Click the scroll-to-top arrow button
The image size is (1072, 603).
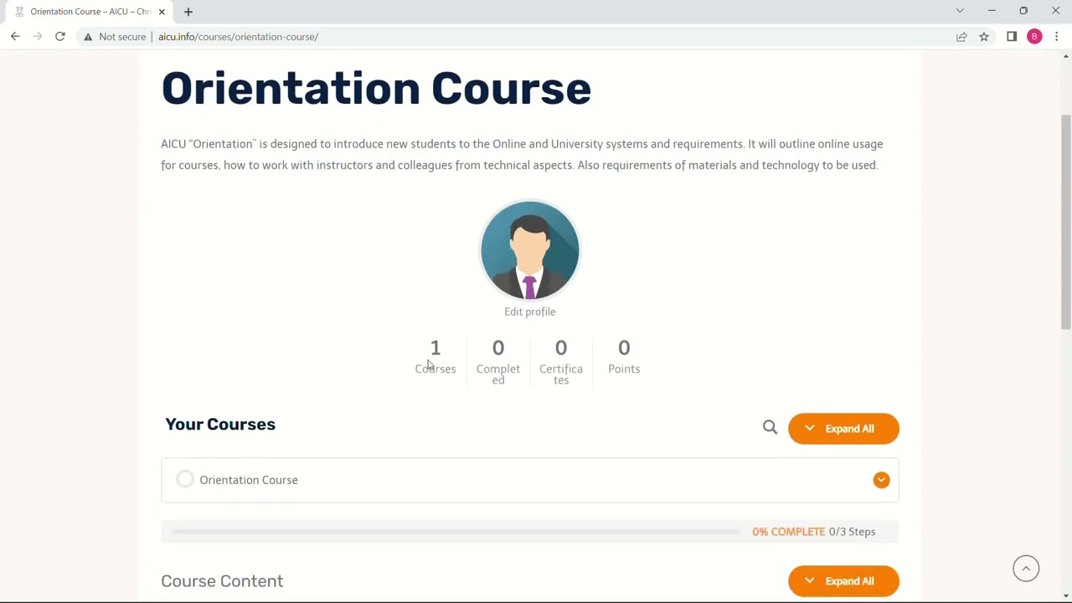pos(1026,568)
